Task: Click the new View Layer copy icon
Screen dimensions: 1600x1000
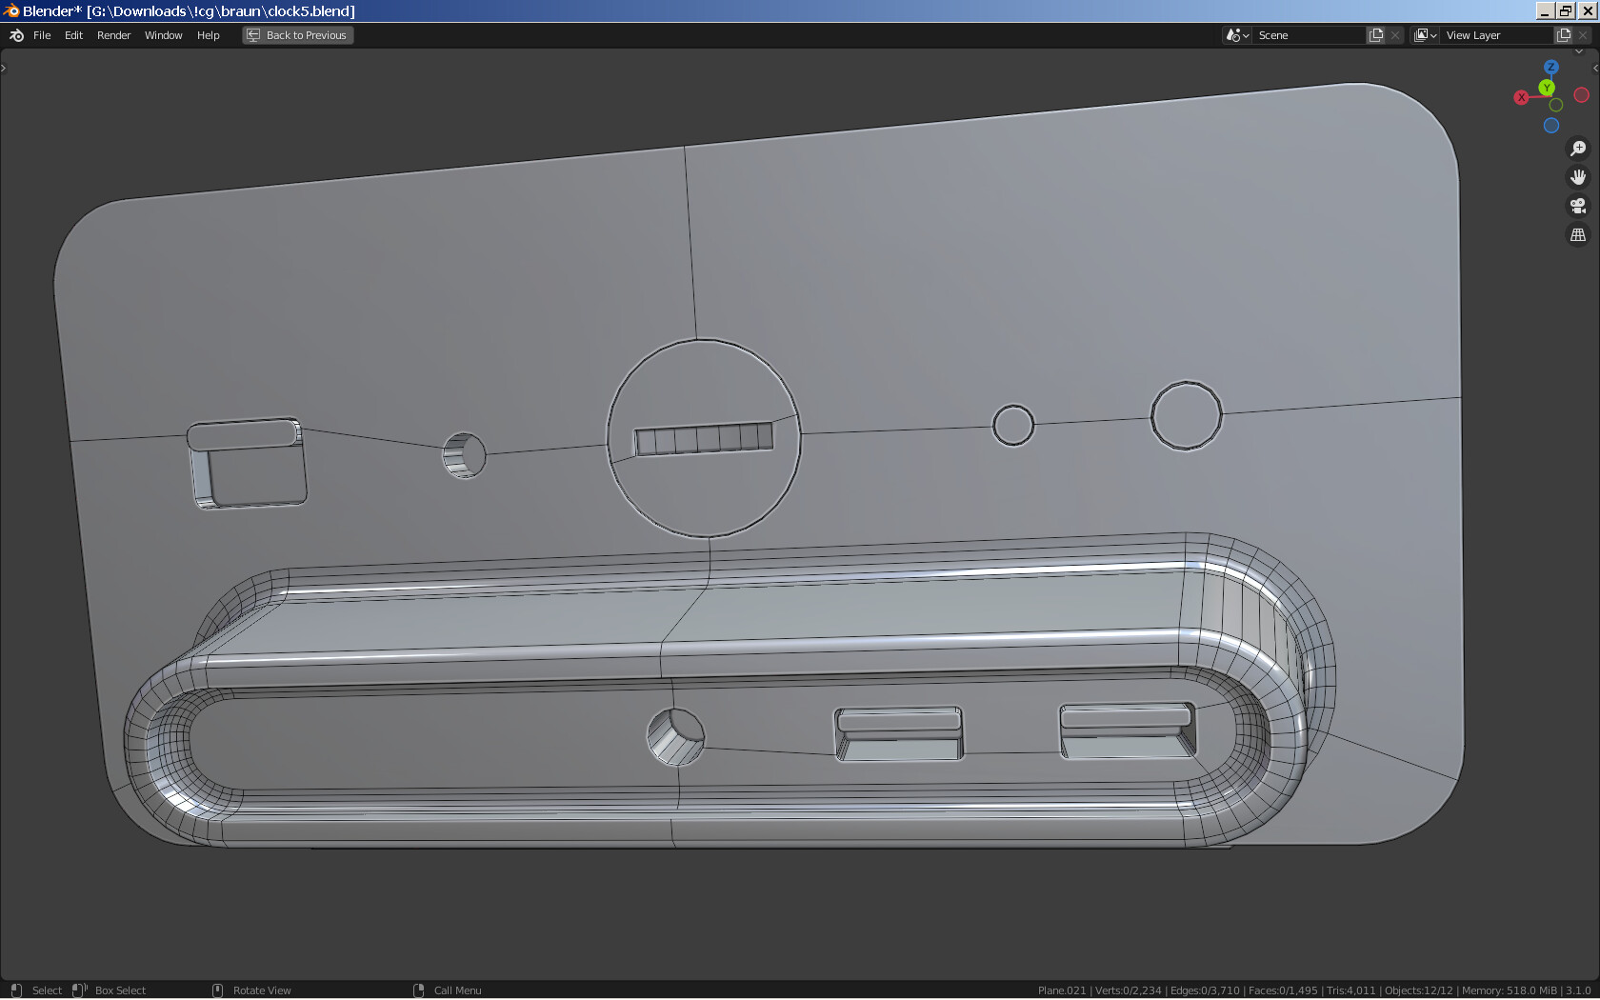Action: [1563, 35]
